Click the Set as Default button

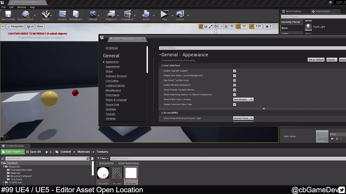pos(316,59)
